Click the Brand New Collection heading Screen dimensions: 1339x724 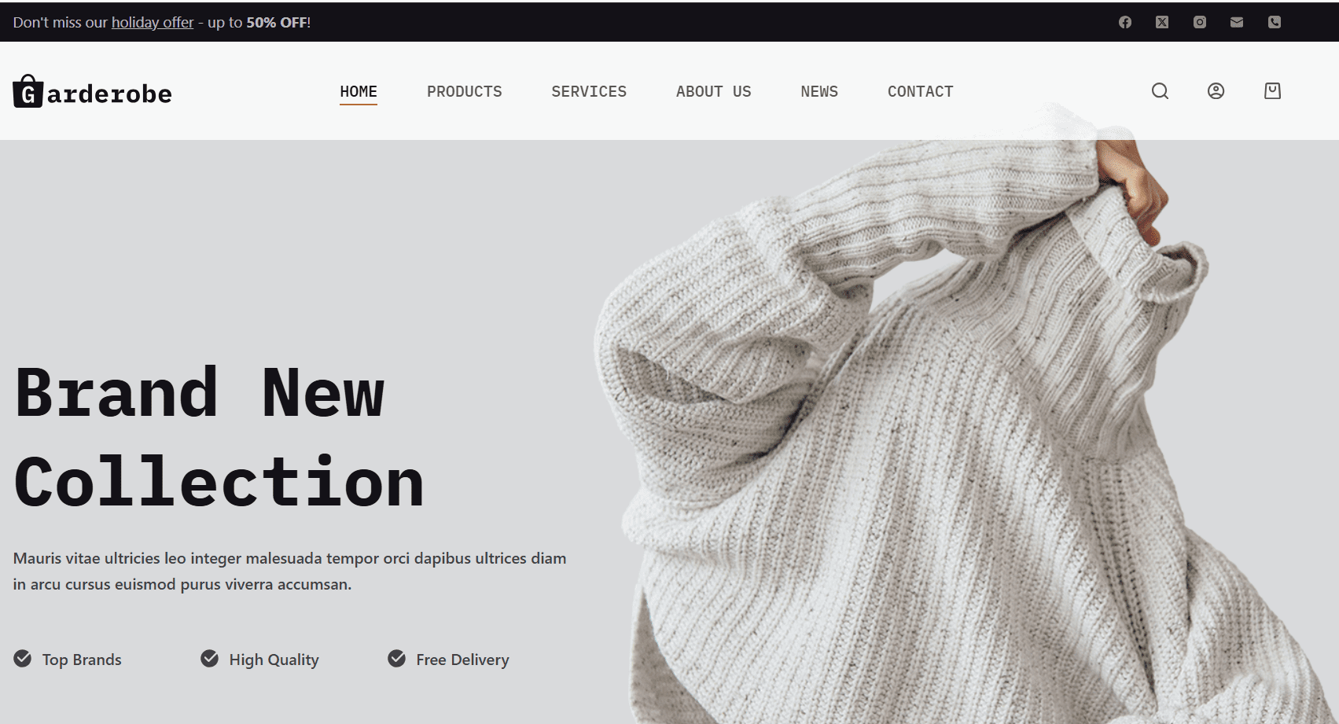click(x=219, y=437)
